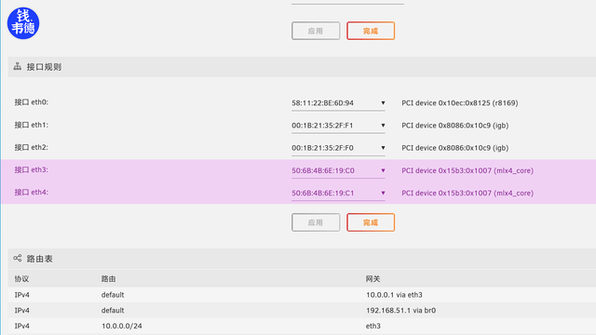Click the eth3 gateway cell for 10.0.0.0/24
596x335 pixels.
tap(373, 326)
